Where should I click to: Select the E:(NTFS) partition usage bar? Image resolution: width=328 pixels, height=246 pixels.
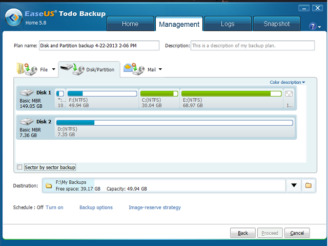[231, 93]
